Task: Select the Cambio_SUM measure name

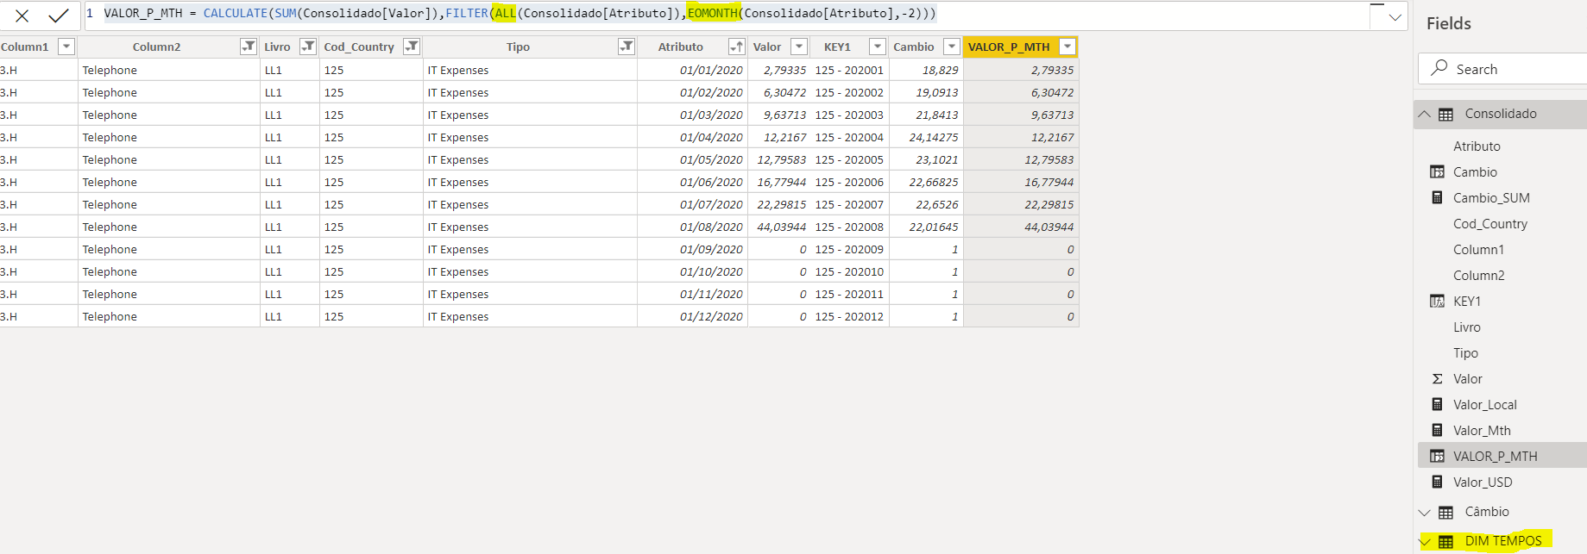Action: click(x=1491, y=198)
